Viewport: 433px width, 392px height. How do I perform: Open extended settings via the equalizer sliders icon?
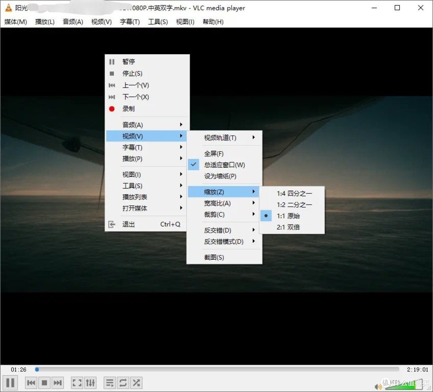(90, 382)
